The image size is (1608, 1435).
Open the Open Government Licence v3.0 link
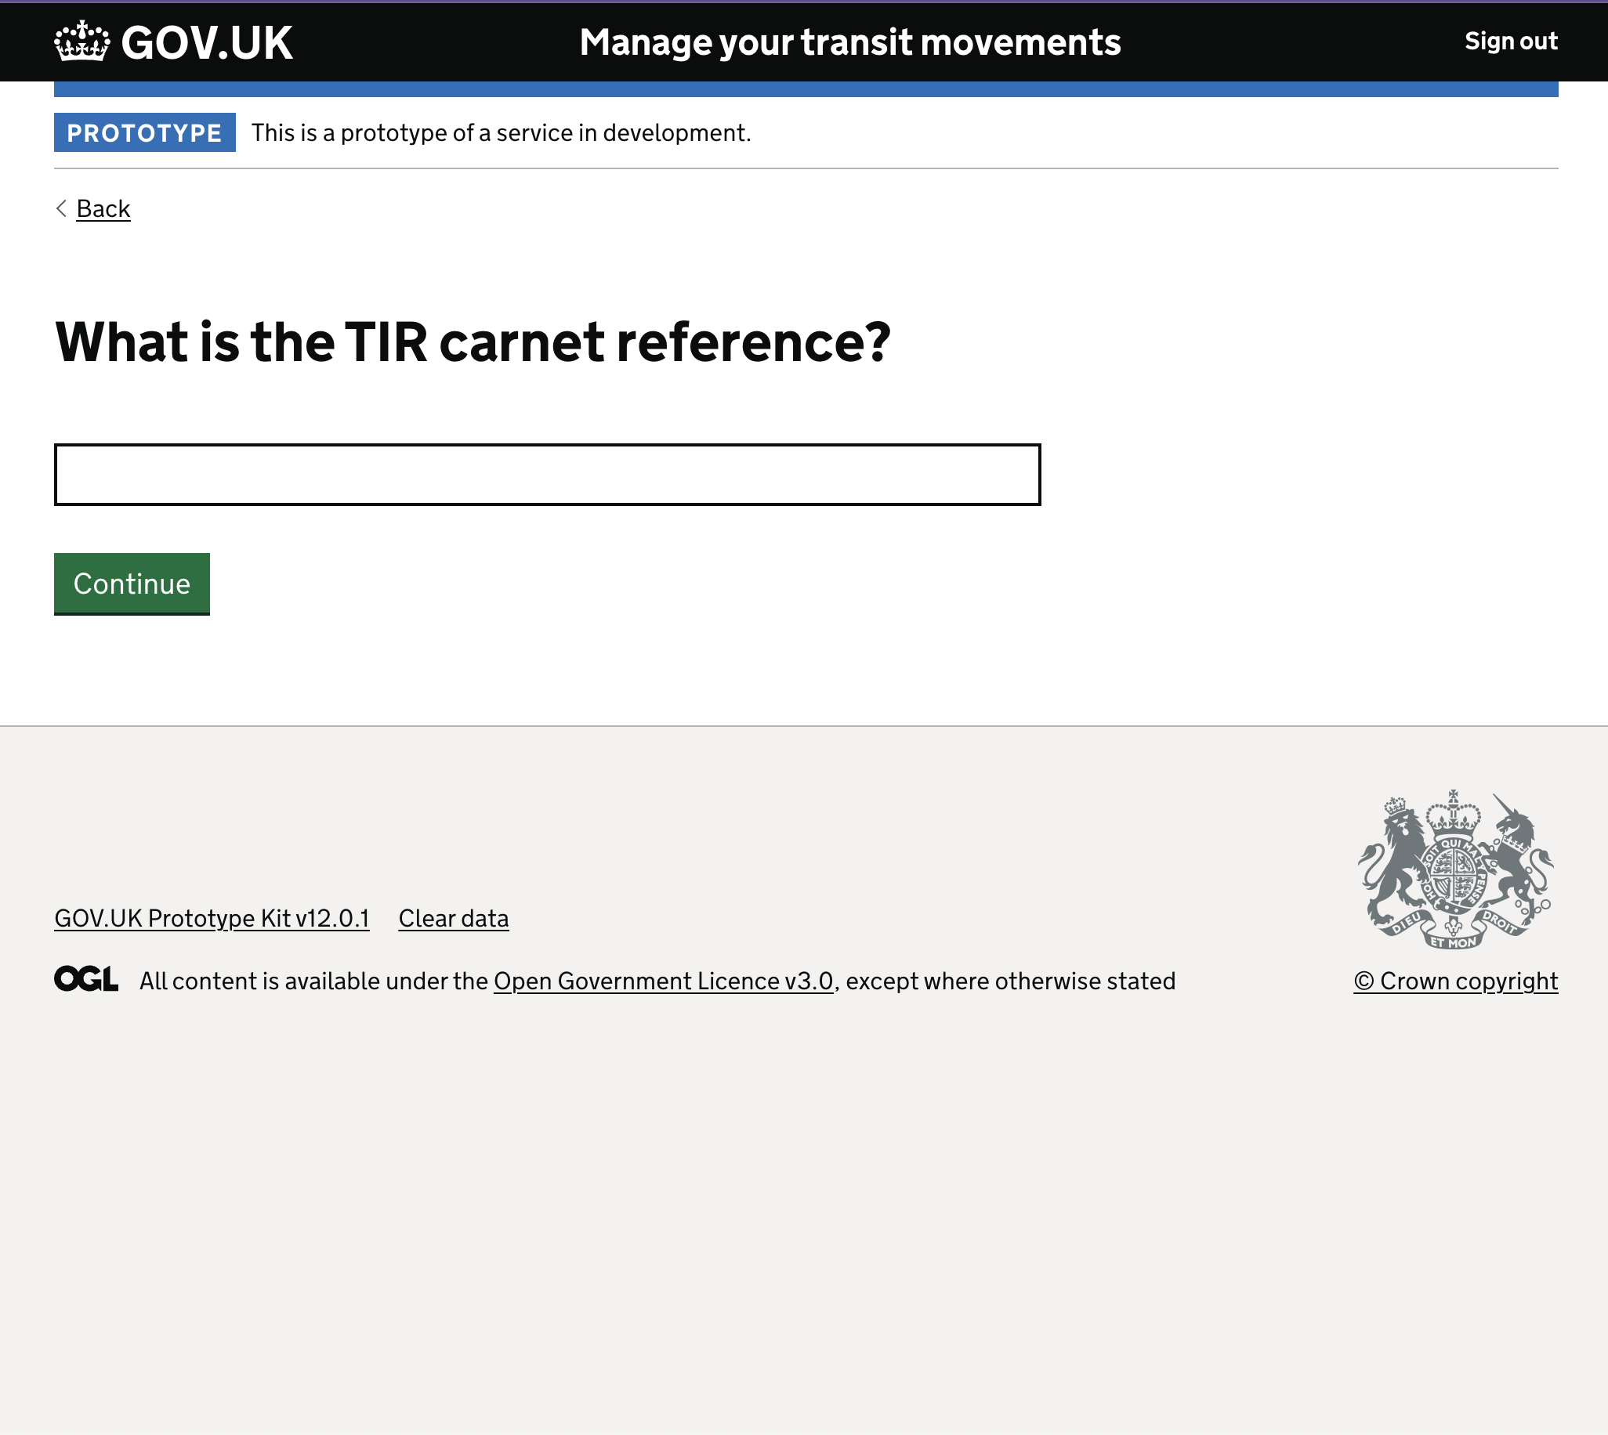pyautogui.click(x=662, y=980)
